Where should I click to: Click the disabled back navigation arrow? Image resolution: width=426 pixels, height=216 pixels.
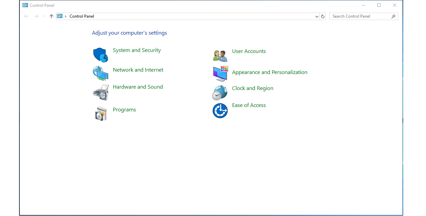point(26,16)
